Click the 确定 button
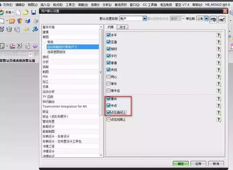The height and width of the screenshot is (170, 233). (181, 163)
